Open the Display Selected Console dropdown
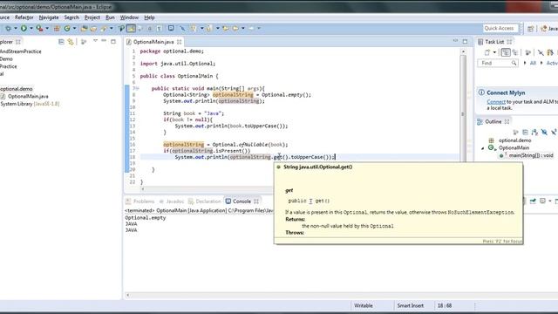558x314 pixels. [550, 201]
